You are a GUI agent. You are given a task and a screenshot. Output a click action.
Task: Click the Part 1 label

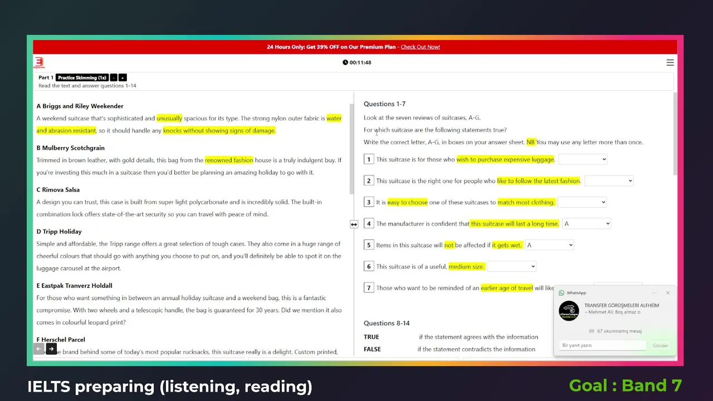[46, 77]
